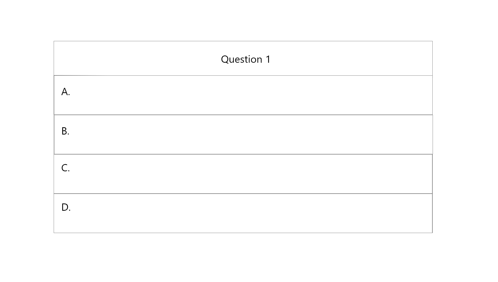This screenshot has width=498, height=282.
Task: Mark the third answer row as chosen
Action: tap(243, 174)
